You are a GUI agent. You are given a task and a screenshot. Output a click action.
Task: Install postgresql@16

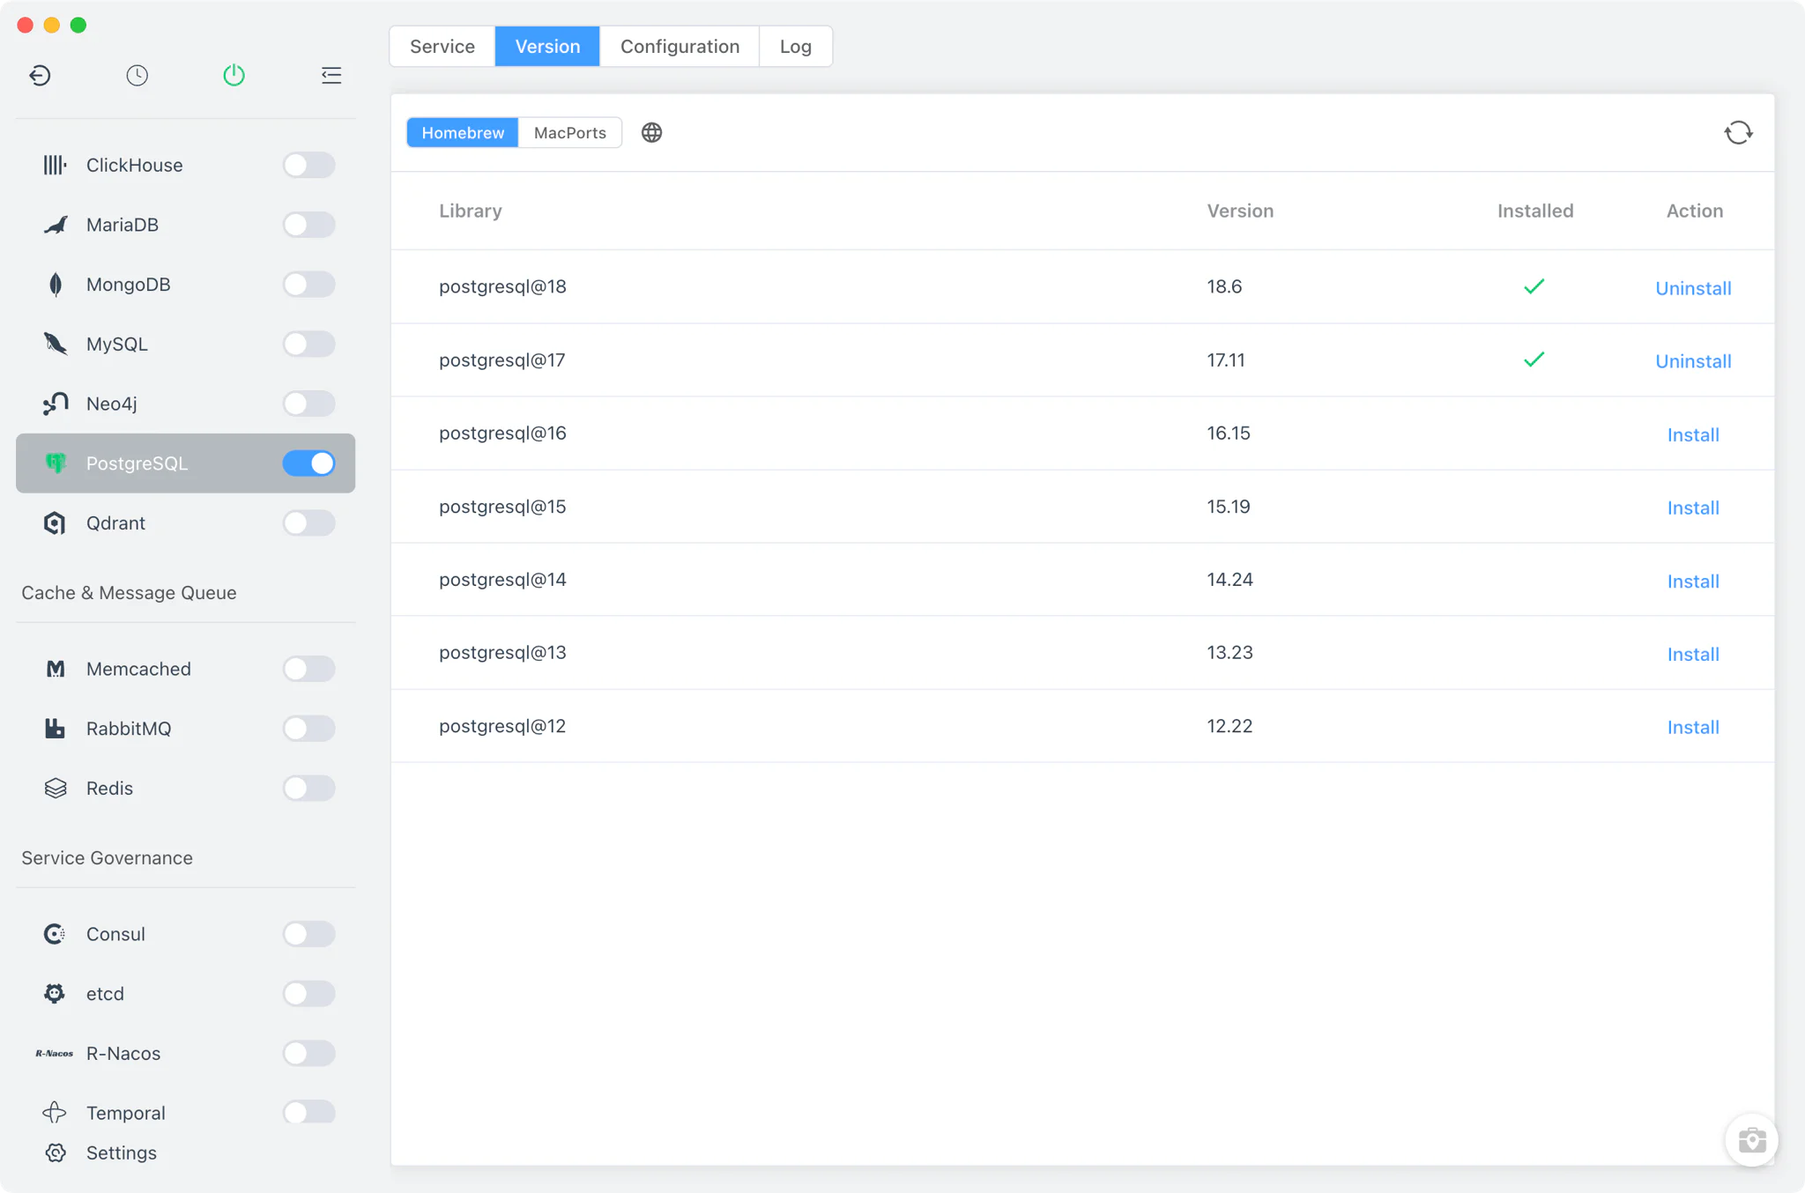click(1693, 434)
